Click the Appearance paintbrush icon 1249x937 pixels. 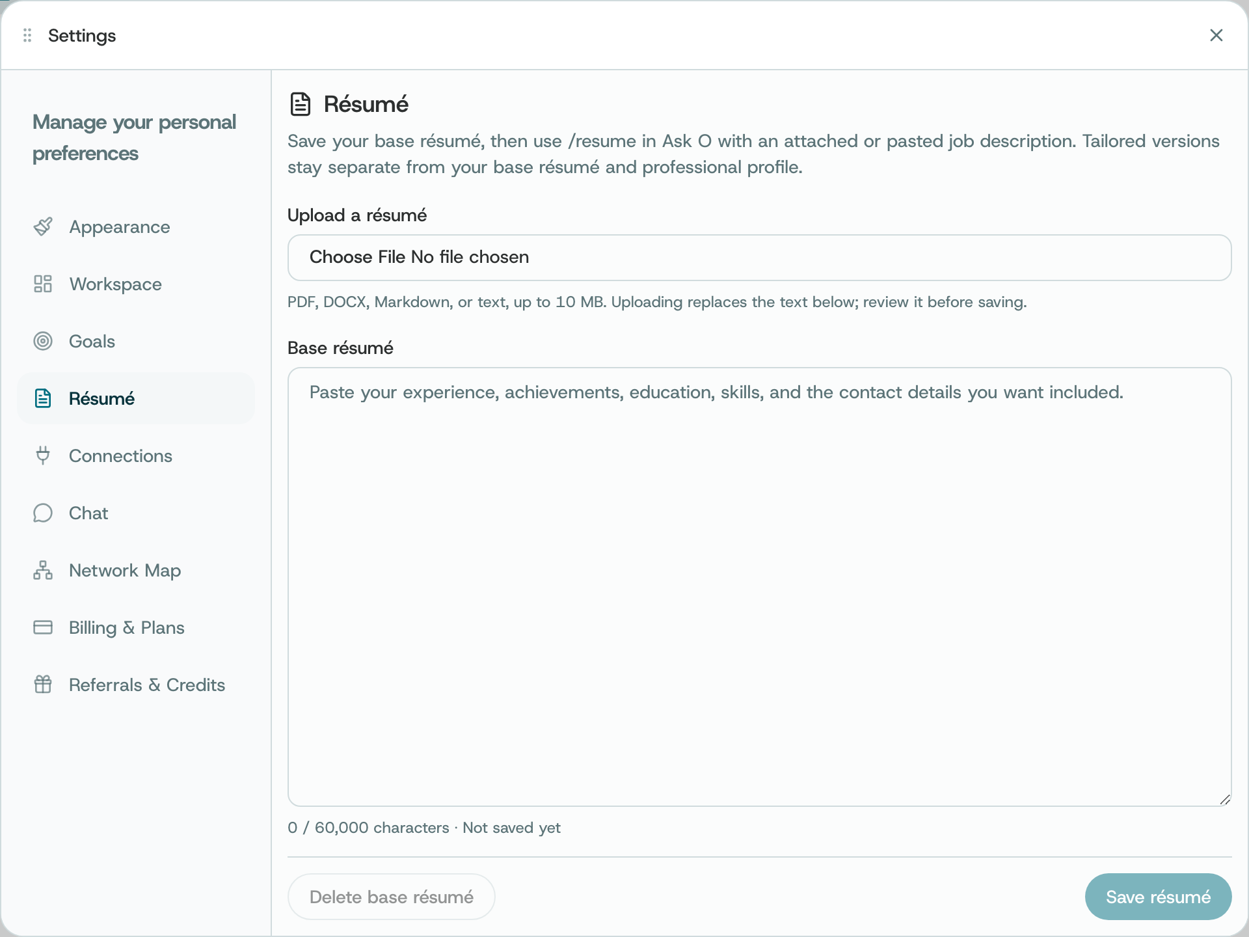[x=43, y=227]
